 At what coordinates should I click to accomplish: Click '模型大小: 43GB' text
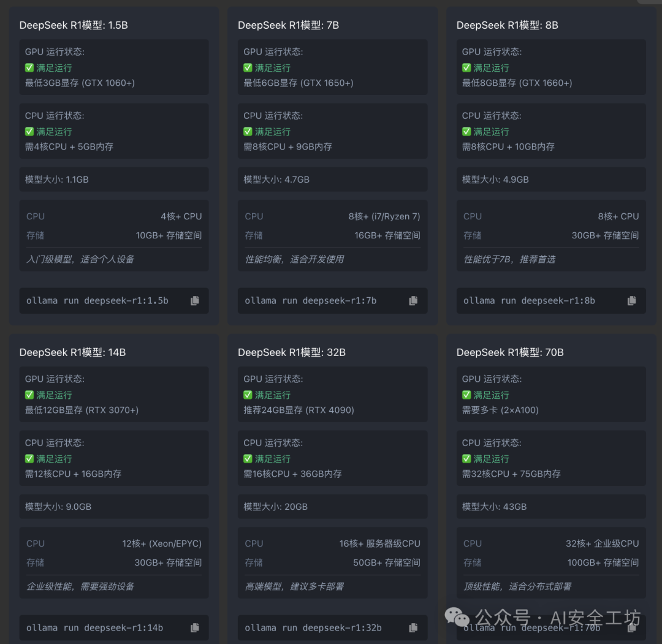click(x=495, y=506)
